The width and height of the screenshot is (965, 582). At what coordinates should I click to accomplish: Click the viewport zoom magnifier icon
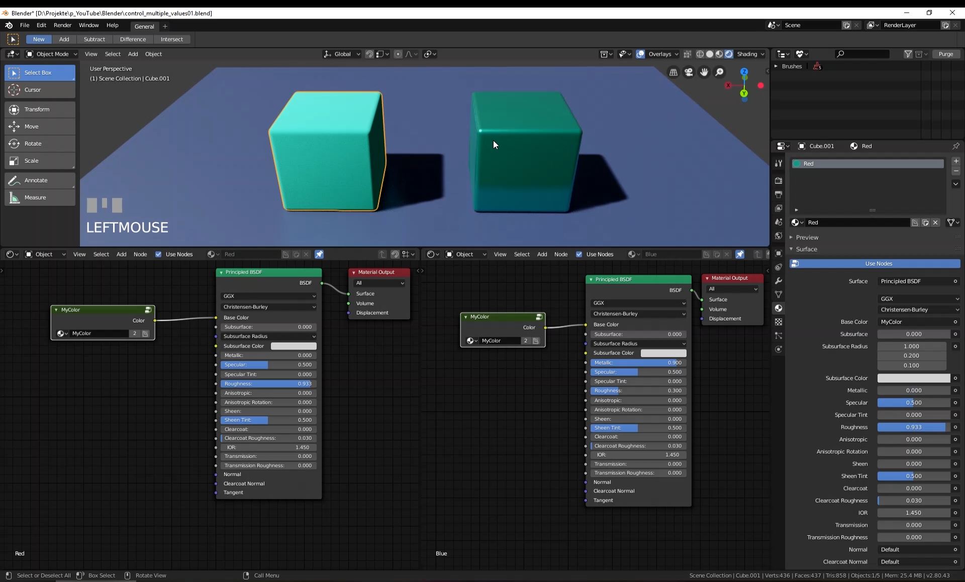coord(720,72)
